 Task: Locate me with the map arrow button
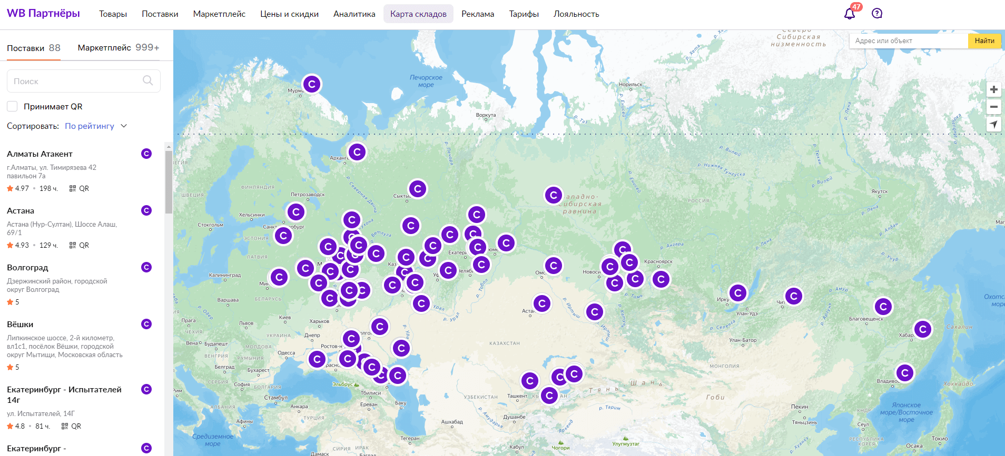coord(994,125)
